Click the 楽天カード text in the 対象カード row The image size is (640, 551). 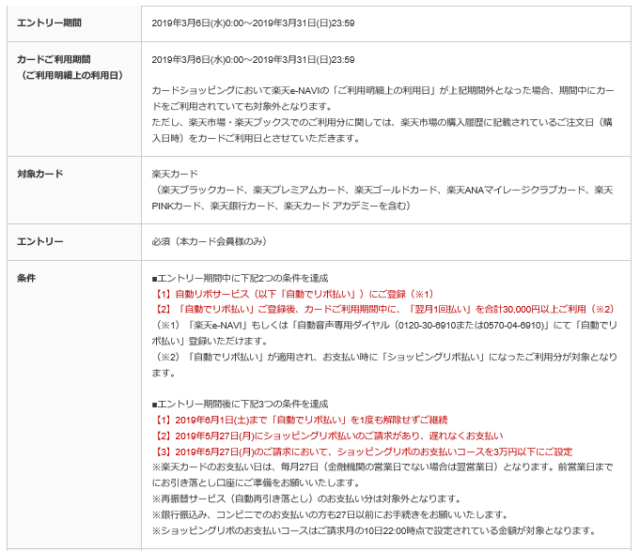point(175,174)
